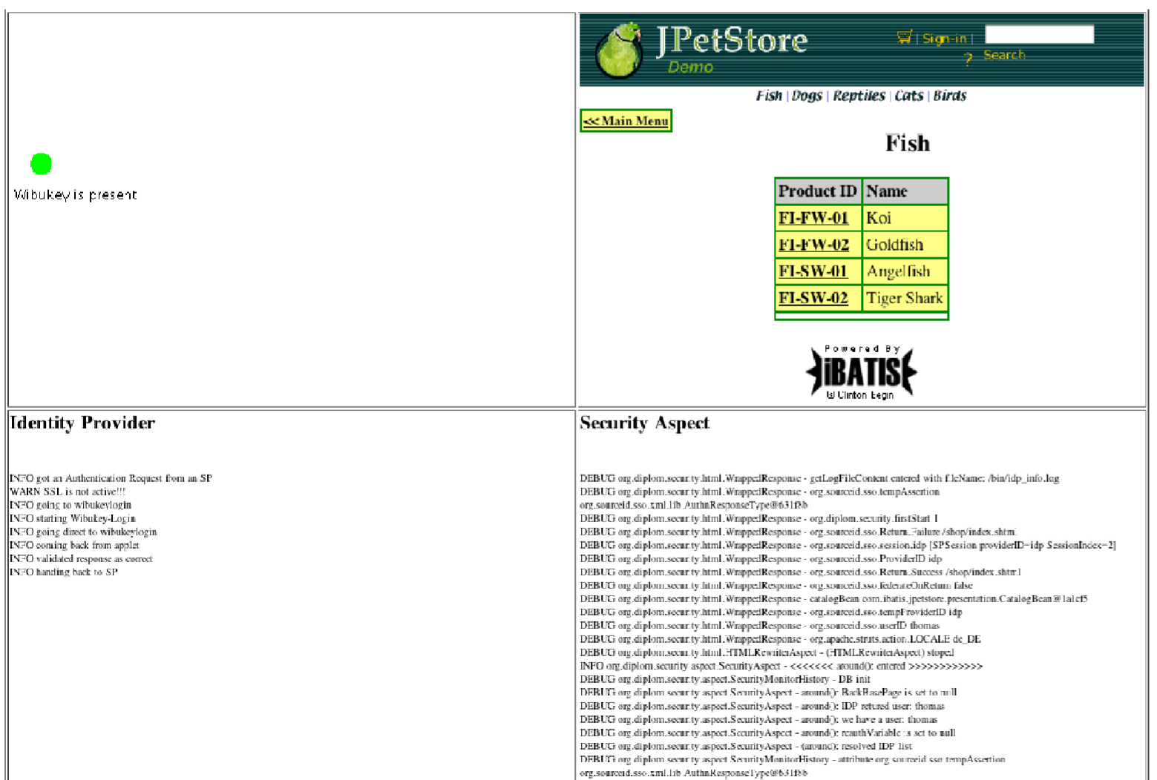Image resolution: width=1157 pixels, height=780 pixels.
Task: Click the 'INFO going direct to wibukeylogin' line
Action: click(x=83, y=532)
